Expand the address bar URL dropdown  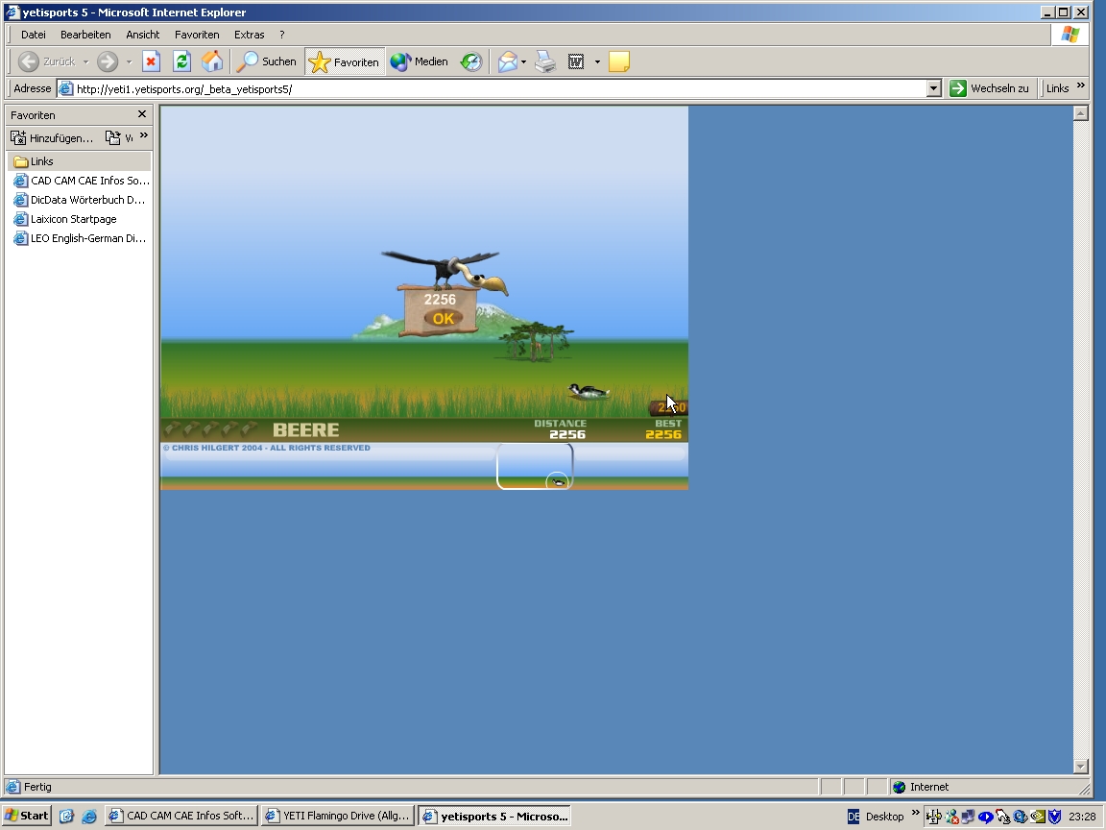pyautogui.click(x=934, y=89)
